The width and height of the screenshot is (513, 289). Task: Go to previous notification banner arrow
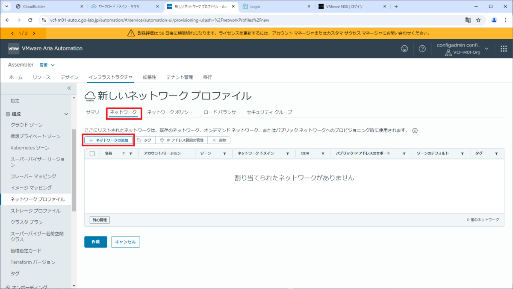pos(12,33)
